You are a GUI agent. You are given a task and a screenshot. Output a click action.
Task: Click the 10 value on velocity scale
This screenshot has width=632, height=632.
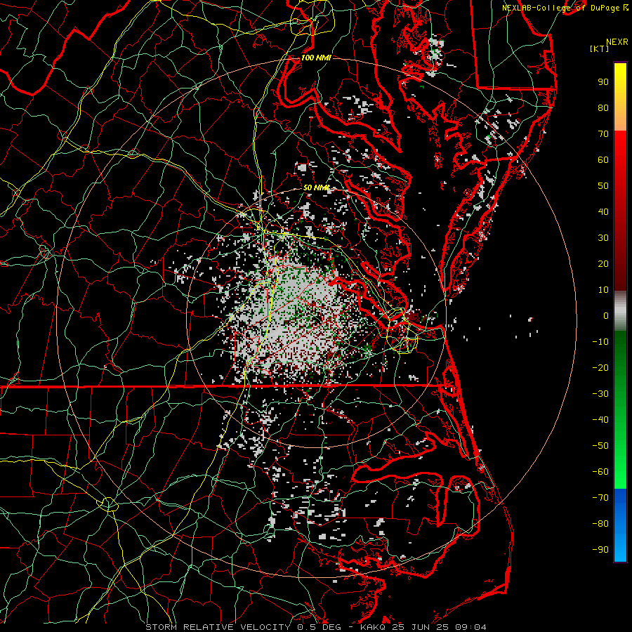[603, 290]
